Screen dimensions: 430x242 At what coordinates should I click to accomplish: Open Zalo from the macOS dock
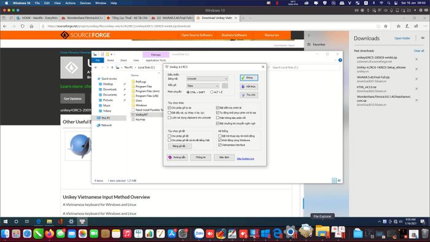[199, 233]
